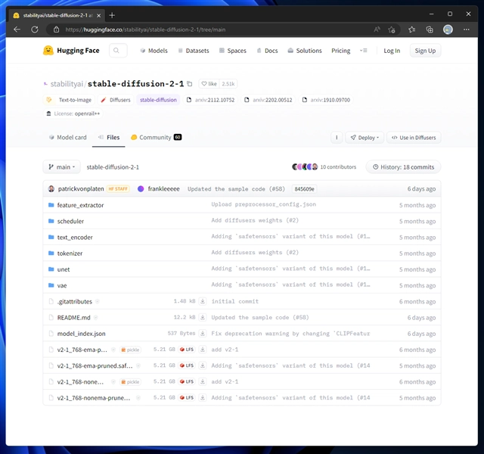Download the .gitattributes file
Viewport: 484px width, 454px height.
coord(203,301)
